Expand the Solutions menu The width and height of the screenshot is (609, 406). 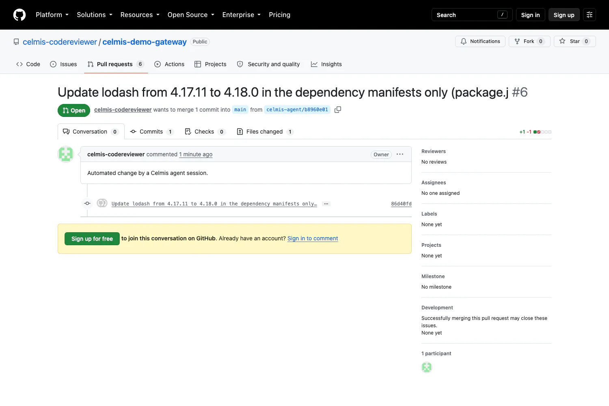pos(95,15)
